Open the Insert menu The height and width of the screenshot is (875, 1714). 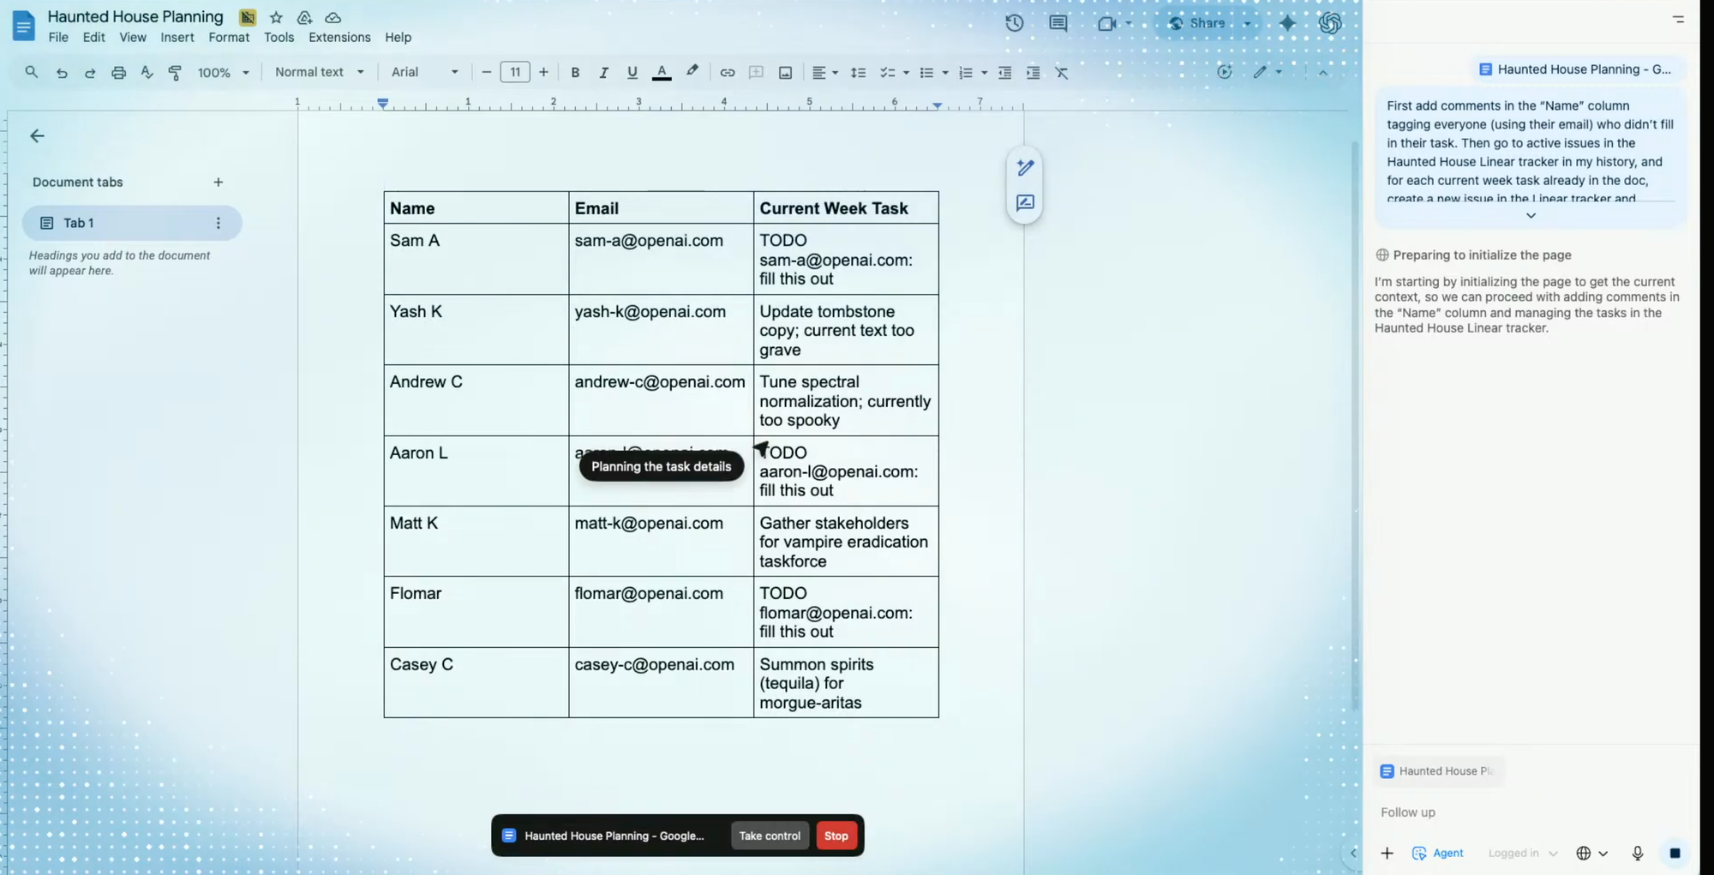tap(177, 38)
